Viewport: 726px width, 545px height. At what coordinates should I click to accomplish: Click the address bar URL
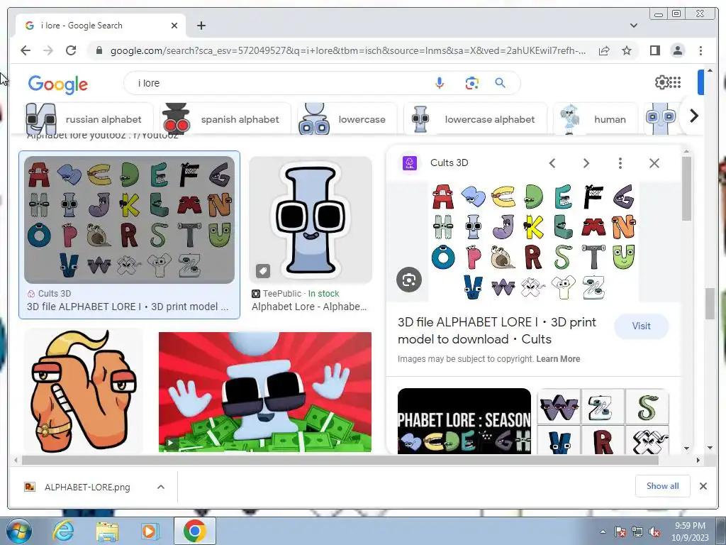(348, 50)
